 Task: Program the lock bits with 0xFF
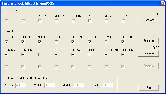pyautogui.click(x=149, y=20)
